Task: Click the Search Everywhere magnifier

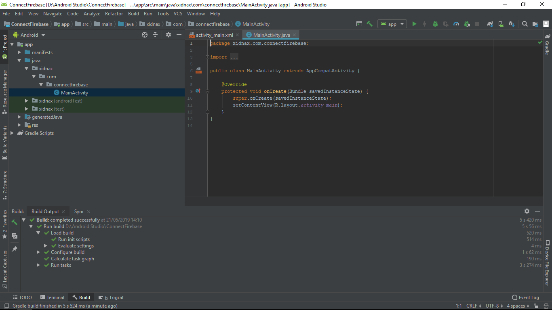Action: (x=525, y=24)
